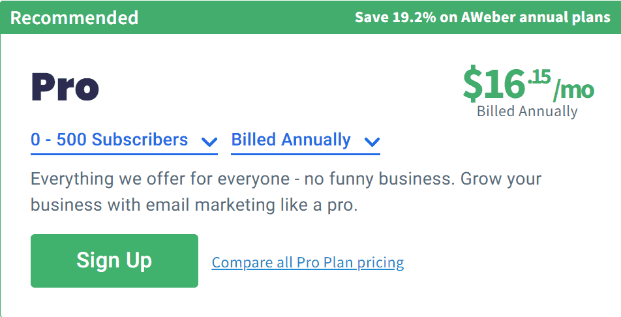Click the chevron next to blue Billed Annually

pyautogui.click(x=372, y=142)
